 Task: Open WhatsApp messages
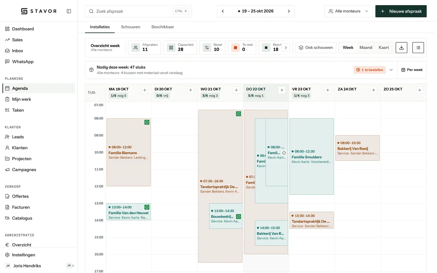click(39, 62)
